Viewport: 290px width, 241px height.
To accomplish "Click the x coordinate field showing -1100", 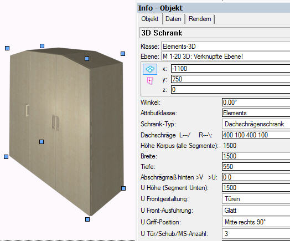I will (230, 69).
